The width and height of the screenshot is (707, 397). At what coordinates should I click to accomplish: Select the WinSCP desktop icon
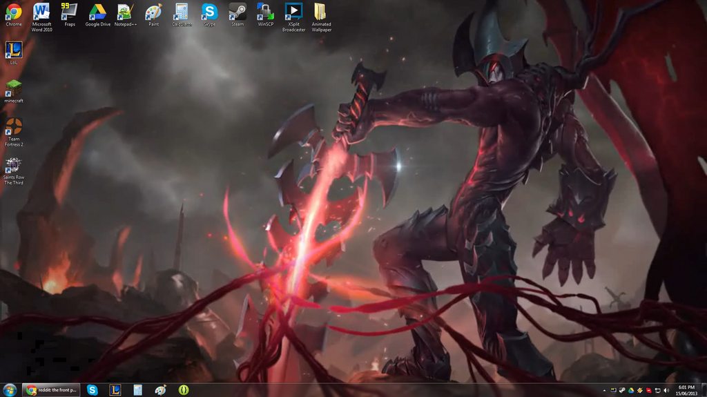pyautogui.click(x=266, y=12)
